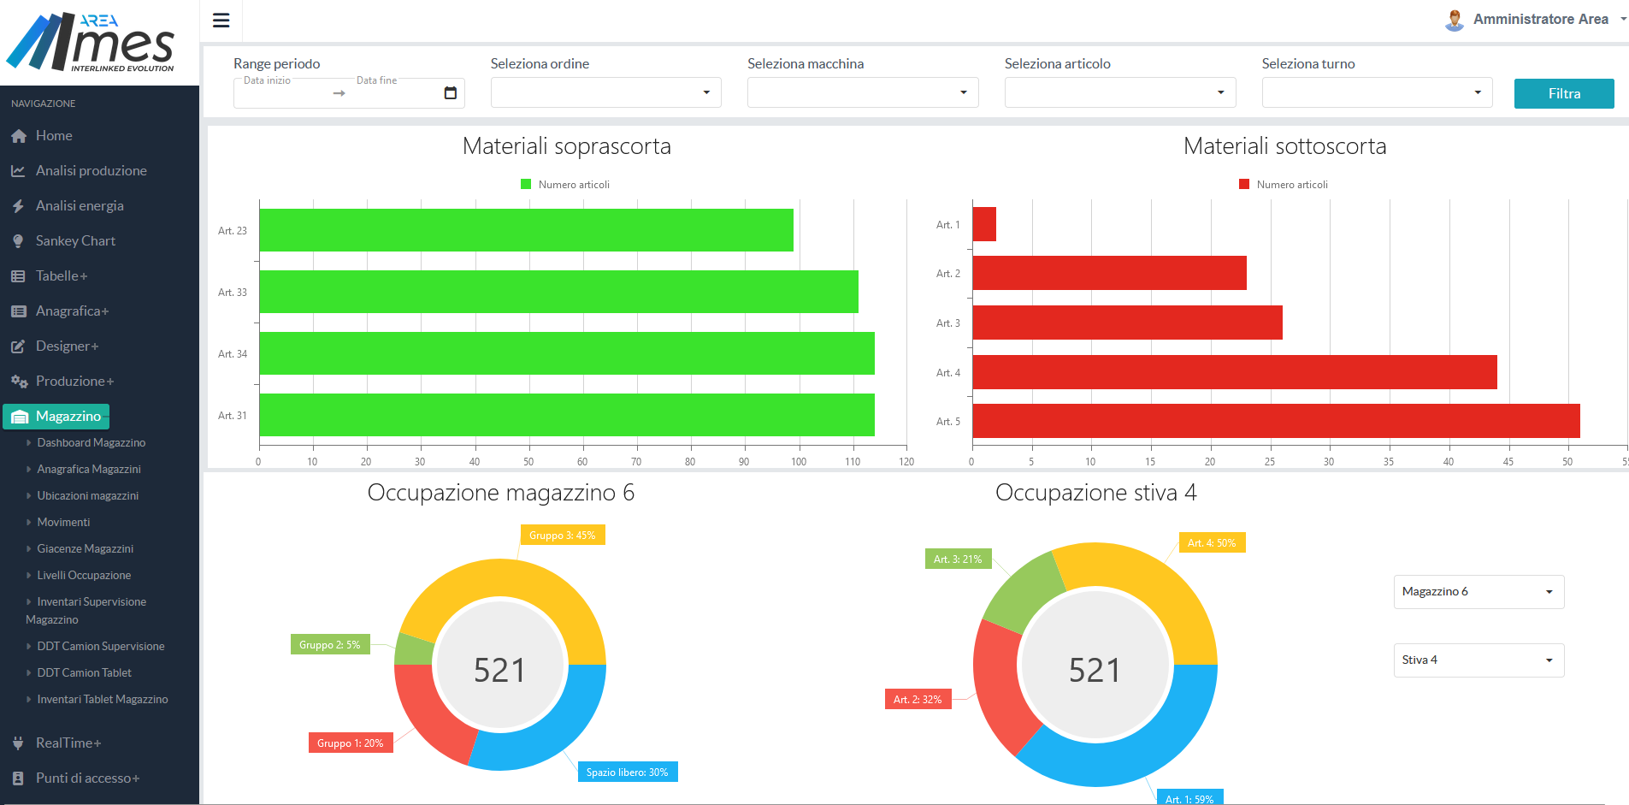Open Ubicazioni magazzini submenu link
Viewport: 1629px width, 805px height.
88,496
